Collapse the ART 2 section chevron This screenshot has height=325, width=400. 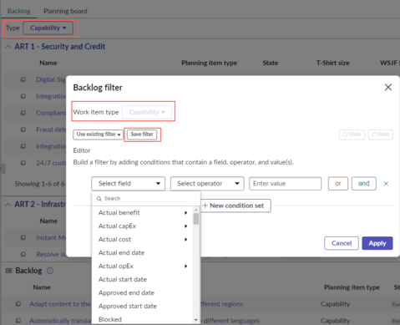coord(8,205)
